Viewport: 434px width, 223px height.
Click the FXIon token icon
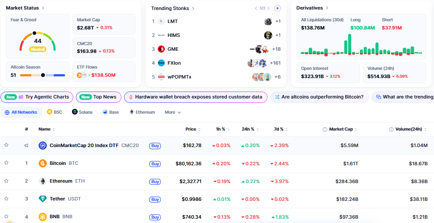pos(161,63)
